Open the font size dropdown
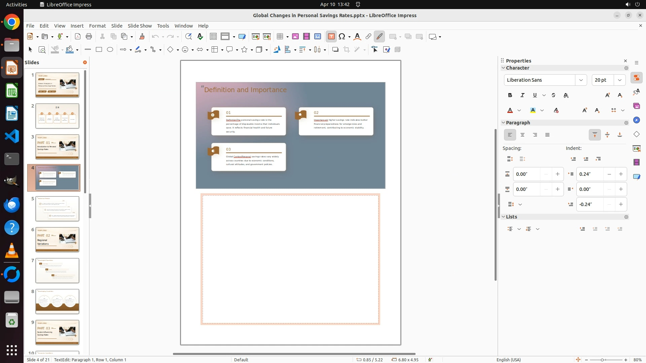This screenshot has height=363, width=646. pos(620,80)
